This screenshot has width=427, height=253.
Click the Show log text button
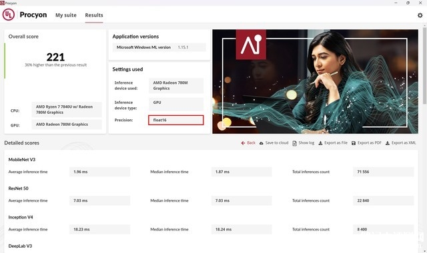[x=306, y=142]
